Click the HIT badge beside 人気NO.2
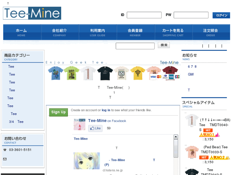233x175 pixels. tap(204, 157)
